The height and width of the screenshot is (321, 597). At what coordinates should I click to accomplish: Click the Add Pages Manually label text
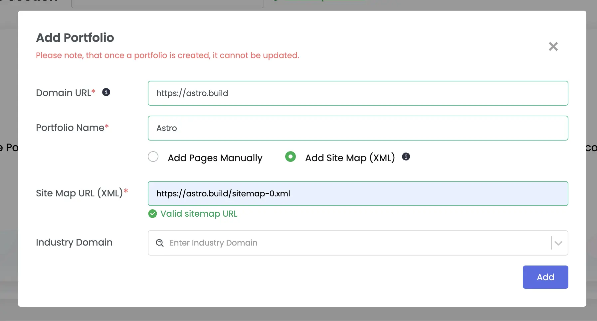215,158
